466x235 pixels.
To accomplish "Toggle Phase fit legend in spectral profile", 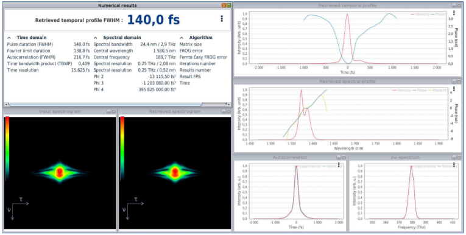I will 437,90.
